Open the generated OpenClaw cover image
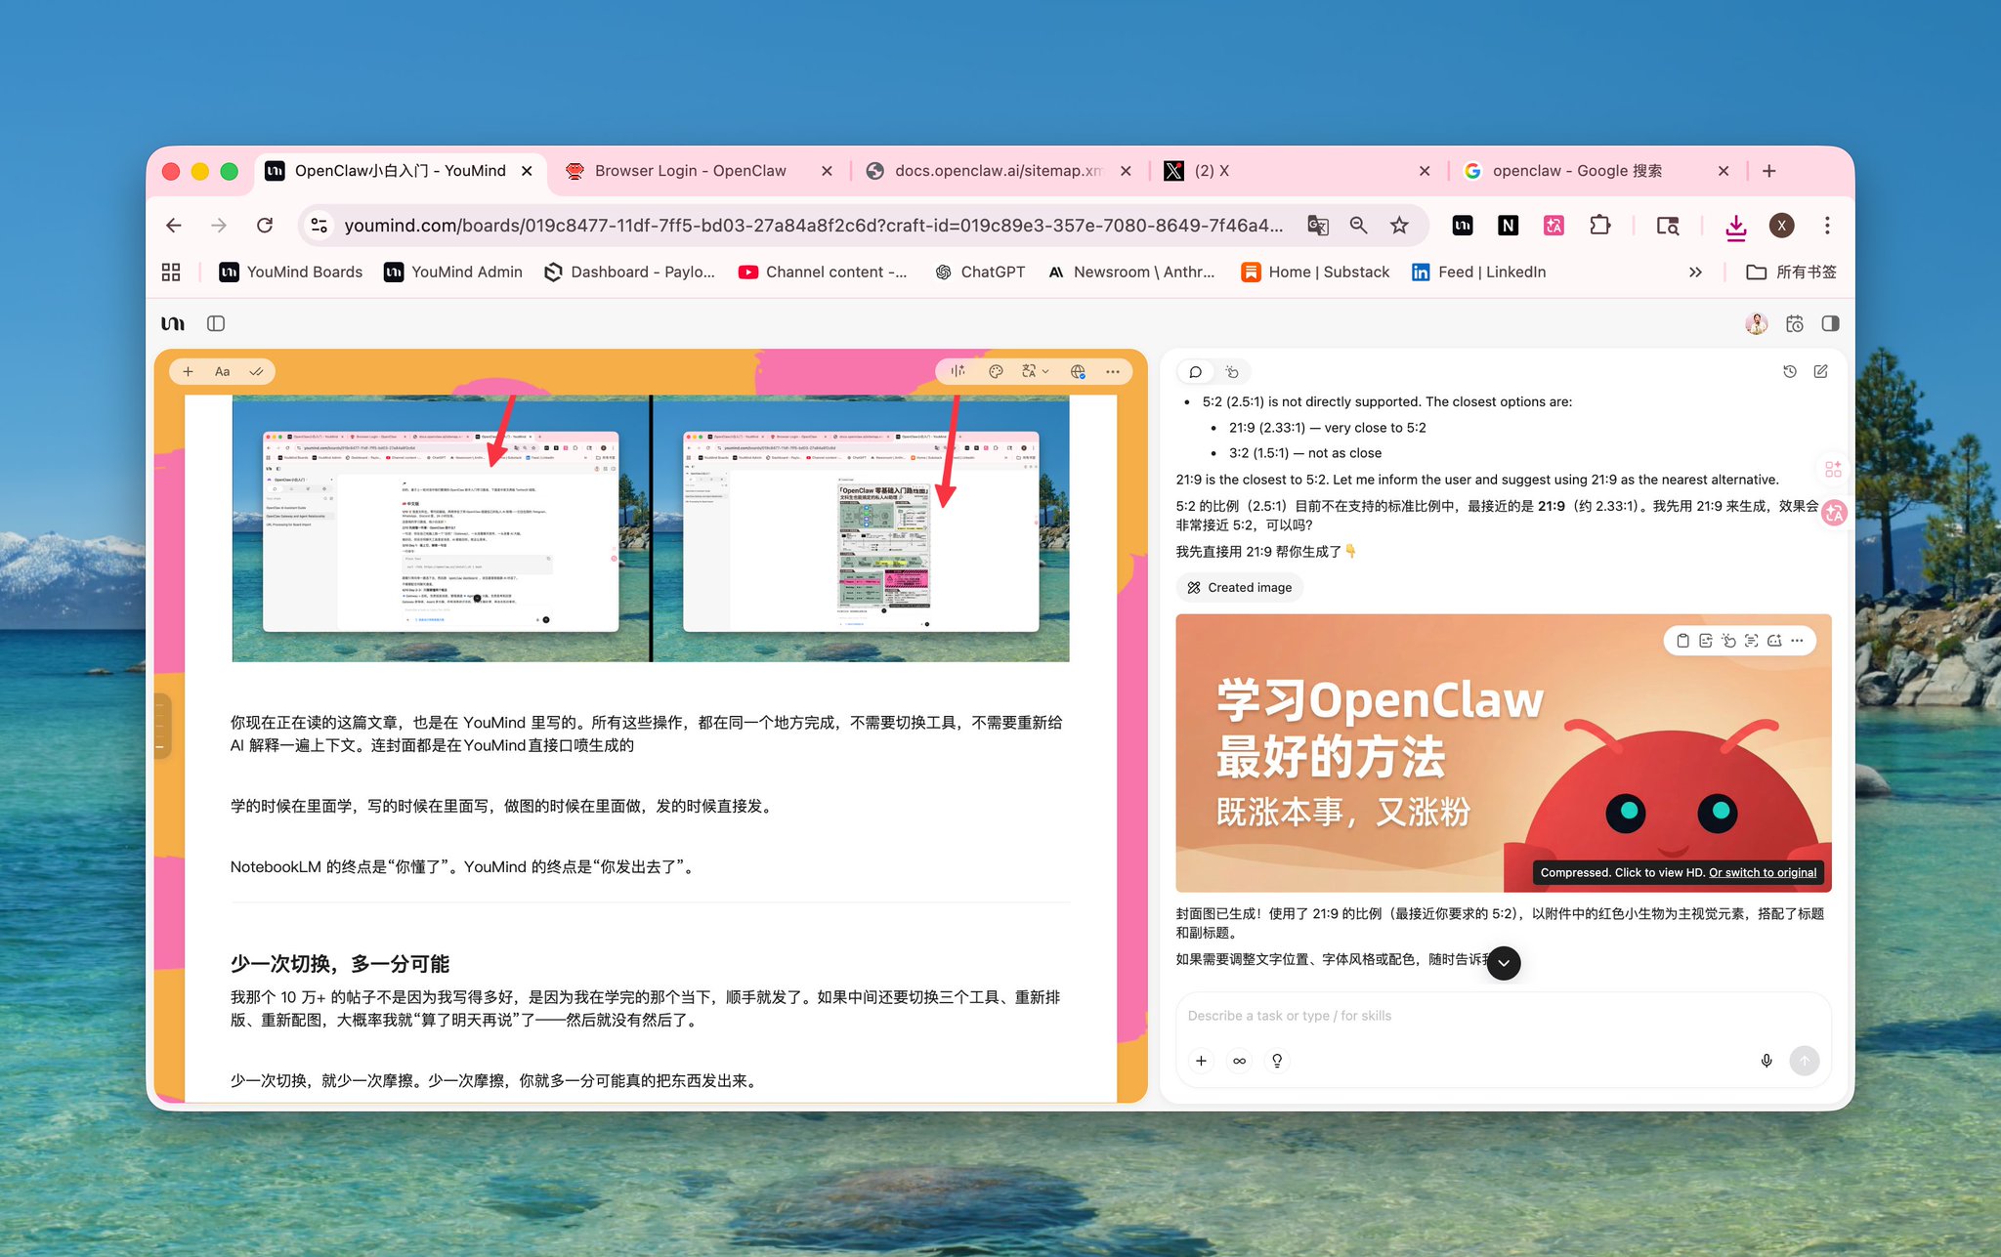The height and width of the screenshot is (1257, 2001). point(1503,752)
